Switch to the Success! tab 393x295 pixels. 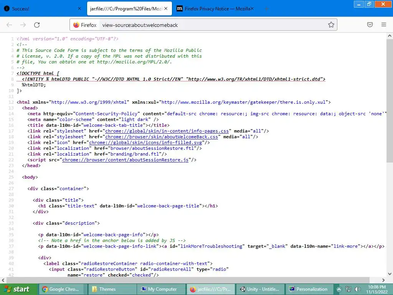click(x=43, y=8)
